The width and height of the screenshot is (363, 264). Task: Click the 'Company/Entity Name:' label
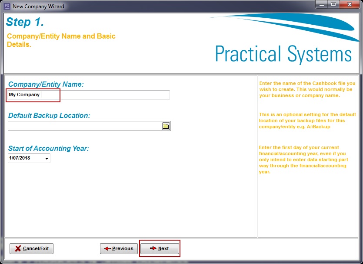(46, 84)
